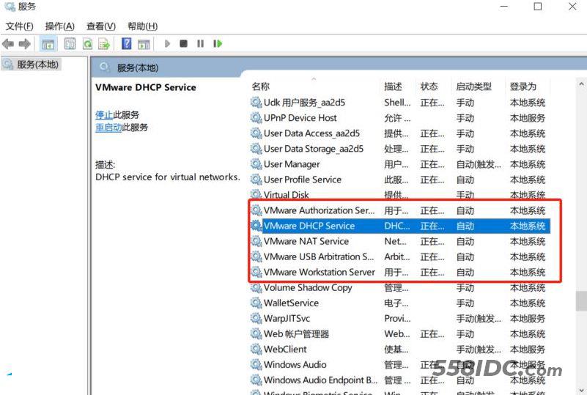Click the 停止 link for this service
Viewport: 587px width, 395px height.
104,114
